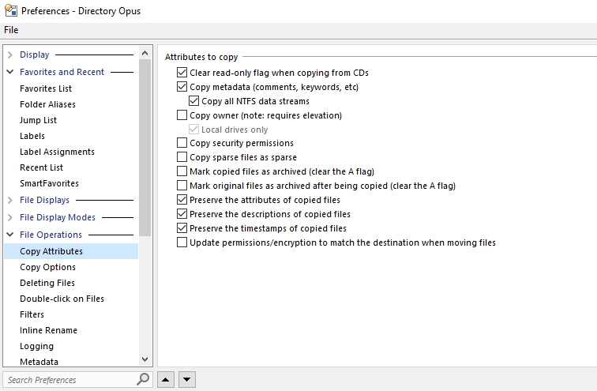
Task: Open the Logging page
Action: tap(36, 347)
